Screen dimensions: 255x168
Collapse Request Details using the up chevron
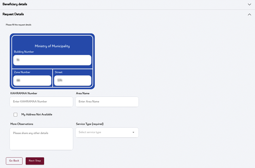tap(249, 15)
